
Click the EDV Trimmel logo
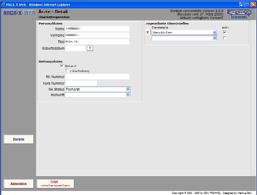tap(239, 14)
